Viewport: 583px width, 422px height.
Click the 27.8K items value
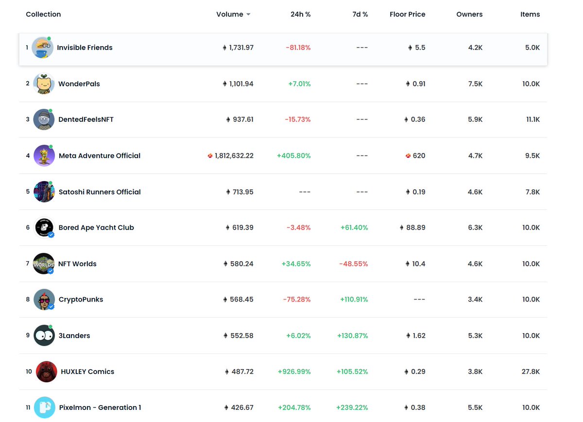[531, 371]
